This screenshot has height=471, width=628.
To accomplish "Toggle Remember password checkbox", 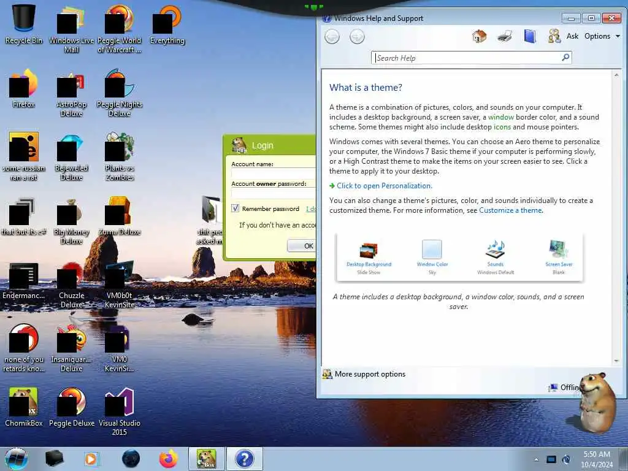I will 235,209.
